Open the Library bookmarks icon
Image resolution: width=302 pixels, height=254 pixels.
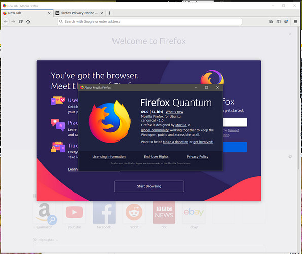tap(271, 22)
